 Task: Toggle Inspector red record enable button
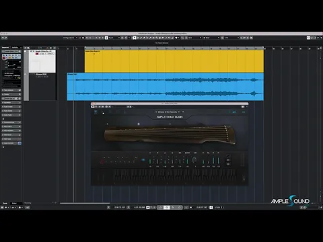tap(4, 58)
